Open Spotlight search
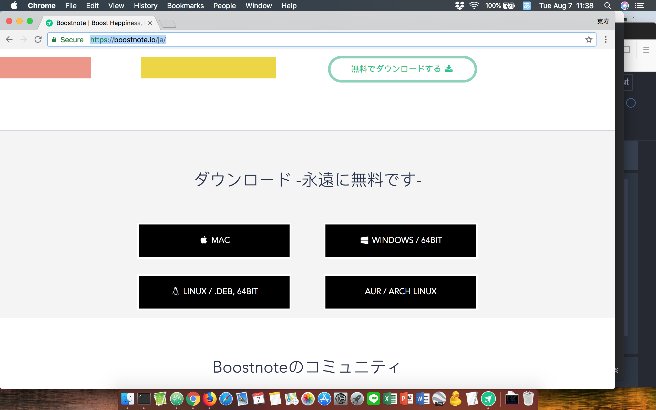Image resolution: width=656 pixels, height=410 pixels. pos(608,5)
